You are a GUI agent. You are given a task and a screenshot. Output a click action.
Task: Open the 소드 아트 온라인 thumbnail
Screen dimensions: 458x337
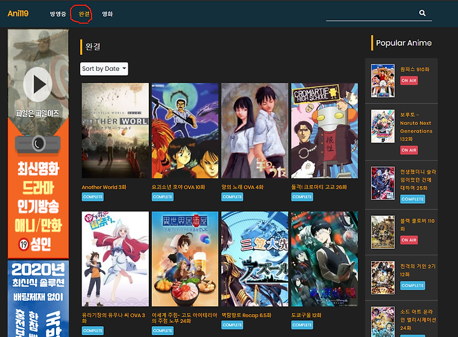point(383,322)
